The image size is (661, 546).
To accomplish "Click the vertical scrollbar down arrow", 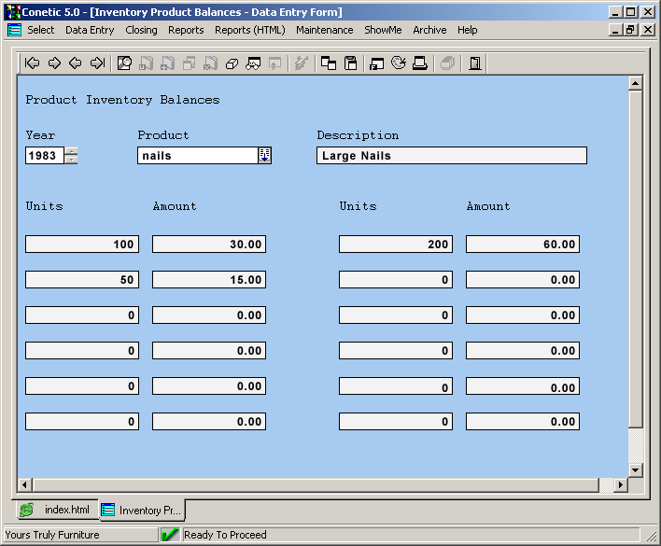I will click(636, 469).
